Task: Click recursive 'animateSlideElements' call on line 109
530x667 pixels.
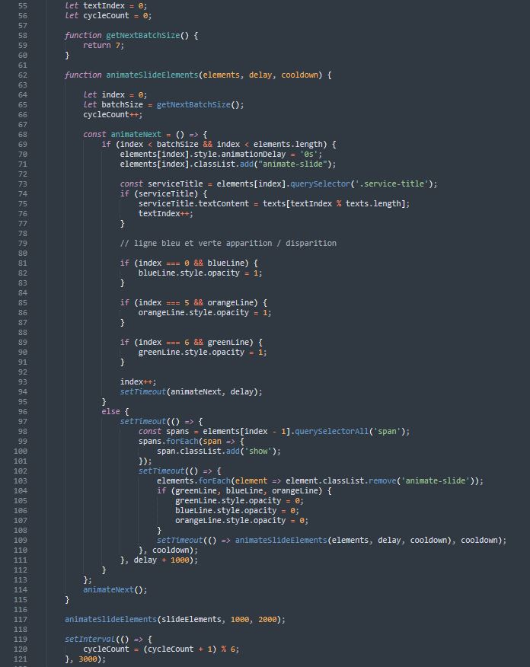Action: pyautogui.click(x=281, y=540)
